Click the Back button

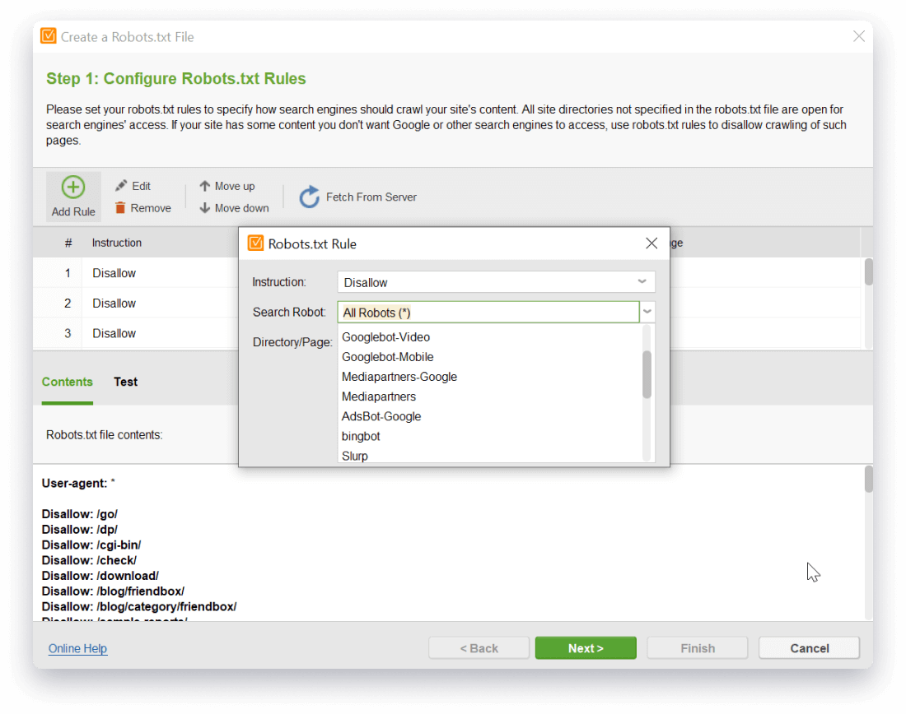479,648
